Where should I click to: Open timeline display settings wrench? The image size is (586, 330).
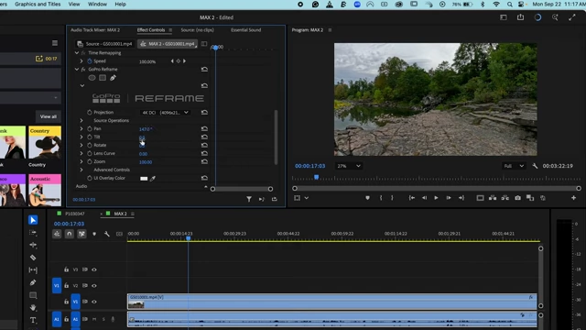[106, 234]
